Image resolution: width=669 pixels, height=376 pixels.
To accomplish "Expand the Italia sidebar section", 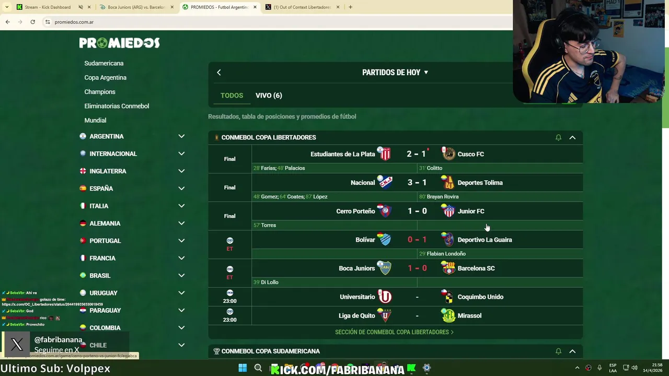I will click(181, 206).
